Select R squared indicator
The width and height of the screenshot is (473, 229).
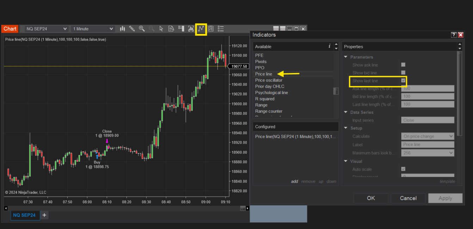tap(265, 99)
